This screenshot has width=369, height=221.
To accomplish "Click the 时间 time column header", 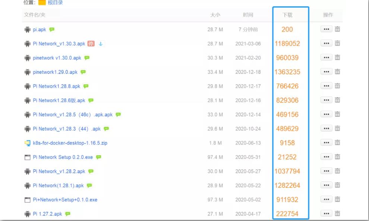I will (x=248, y=15).
